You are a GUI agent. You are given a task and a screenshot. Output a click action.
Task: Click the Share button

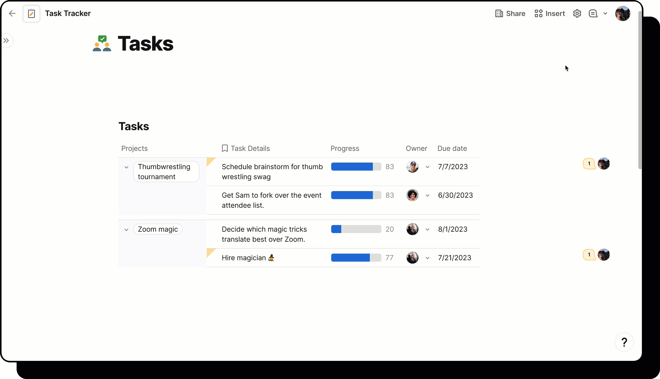[510, 14]
